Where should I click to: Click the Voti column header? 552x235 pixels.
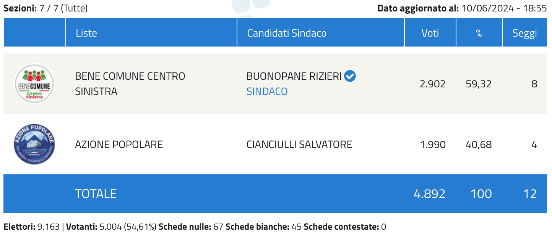430,33
